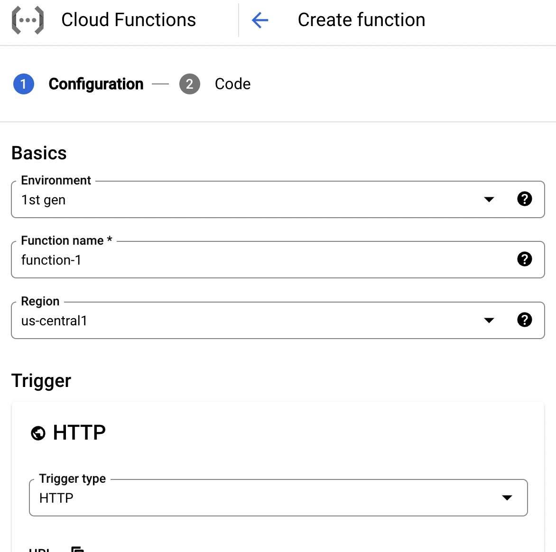Open help for the Environment field

[x=525, y=199]
